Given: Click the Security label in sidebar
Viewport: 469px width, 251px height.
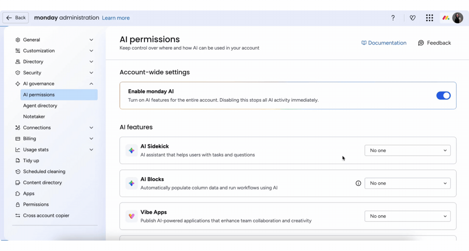Looking at the screenshot, I should click(32, 73).
